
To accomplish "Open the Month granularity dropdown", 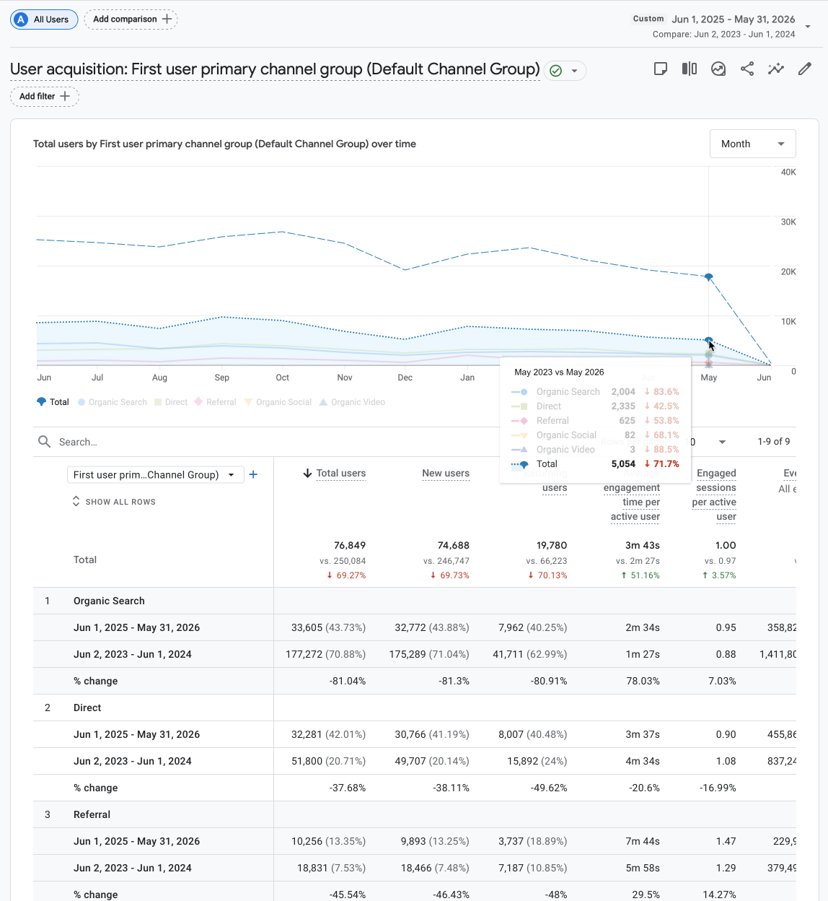I will pos(753,144).
